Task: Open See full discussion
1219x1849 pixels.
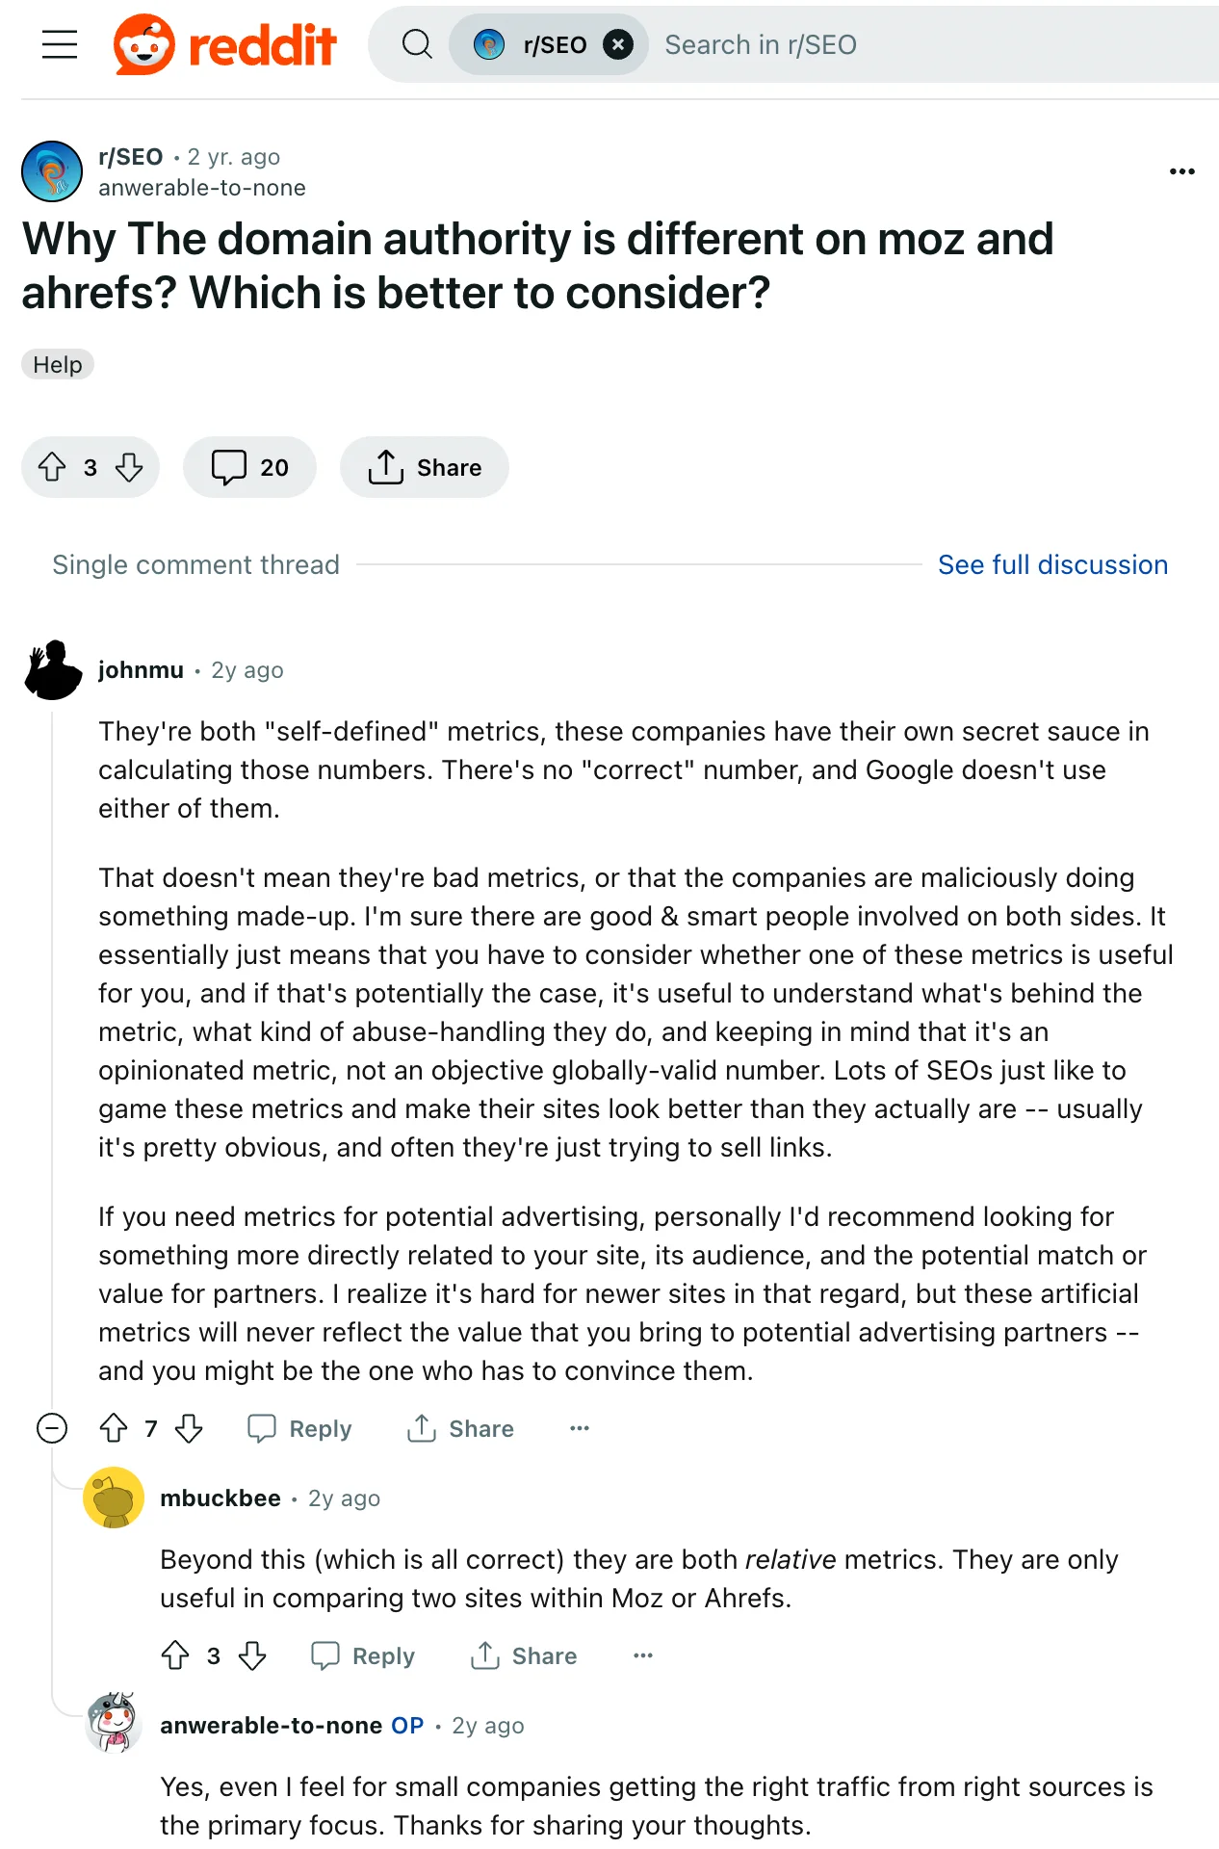Action: (x=1053, y=564)
